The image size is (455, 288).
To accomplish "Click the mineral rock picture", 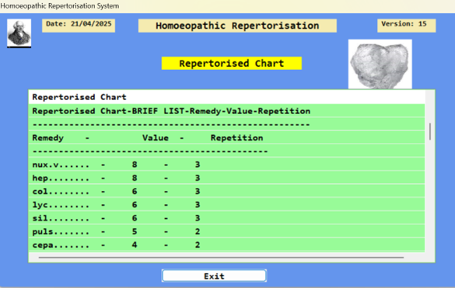I will coord(380,64).
